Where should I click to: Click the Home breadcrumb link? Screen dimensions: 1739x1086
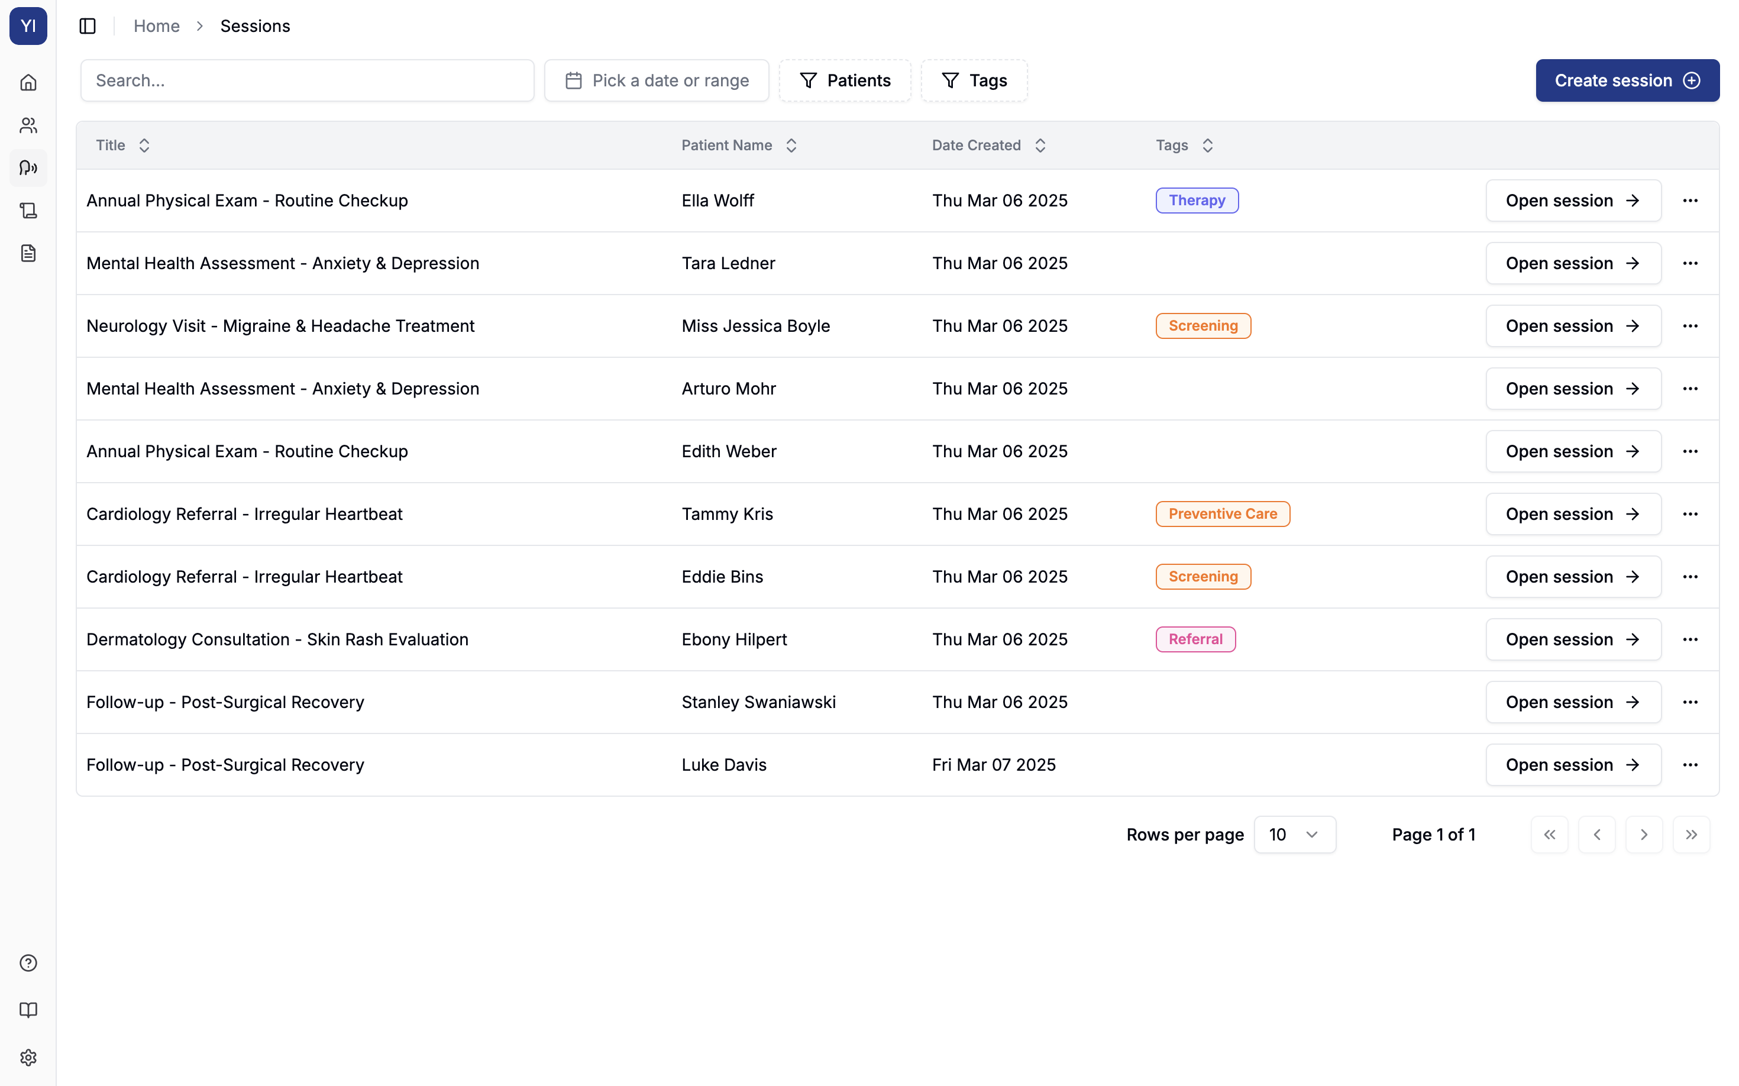[x=157, y=26]
